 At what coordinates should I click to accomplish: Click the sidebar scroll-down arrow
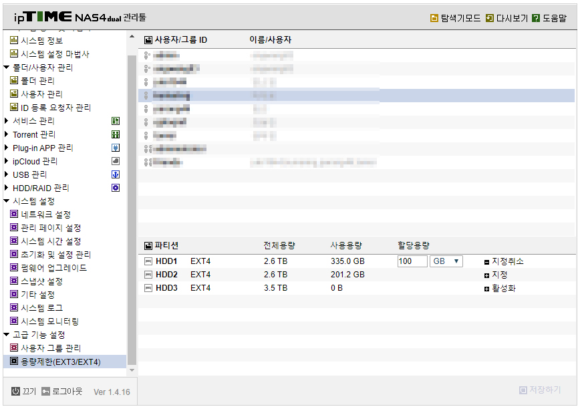[132, 370]
